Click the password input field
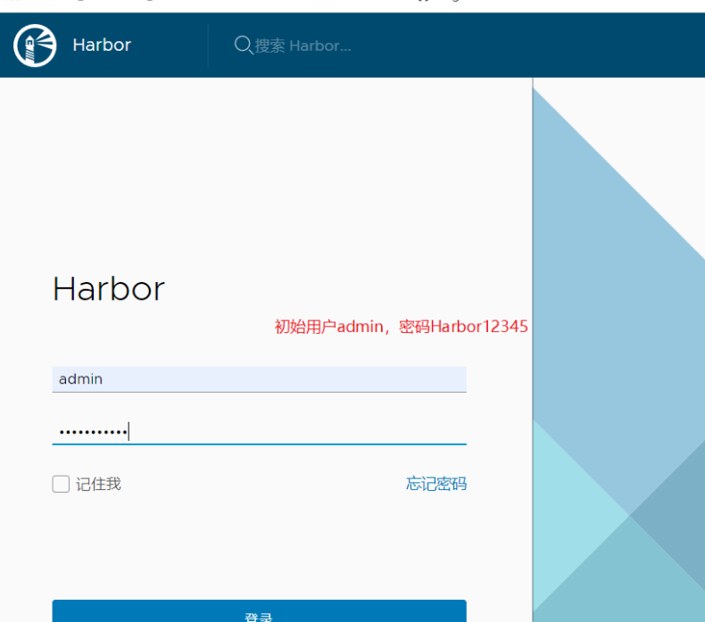Image resolution: width=705 pixels, height=622 pixels. pos(259,431)
